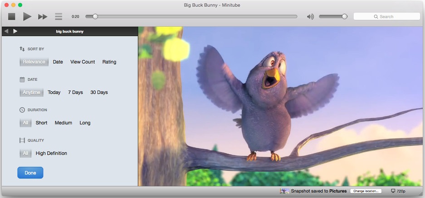Open the playlist menu icon
The width and height of the screenshot is (425, 198).
point(59,16)
